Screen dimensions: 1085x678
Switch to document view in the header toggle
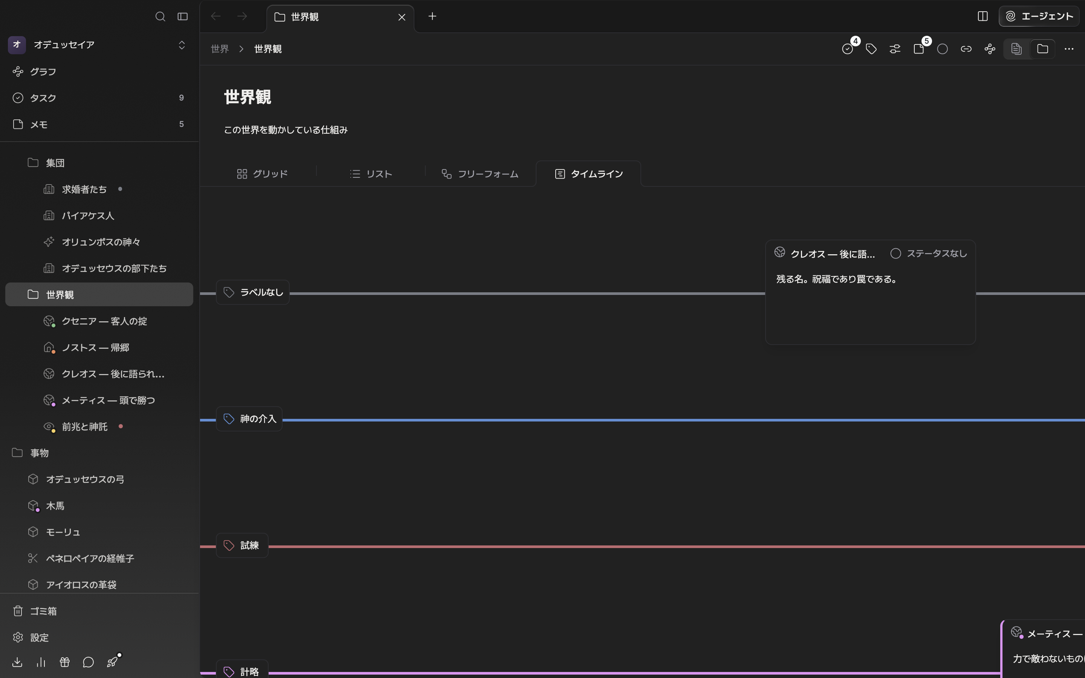pos(1016,49)
